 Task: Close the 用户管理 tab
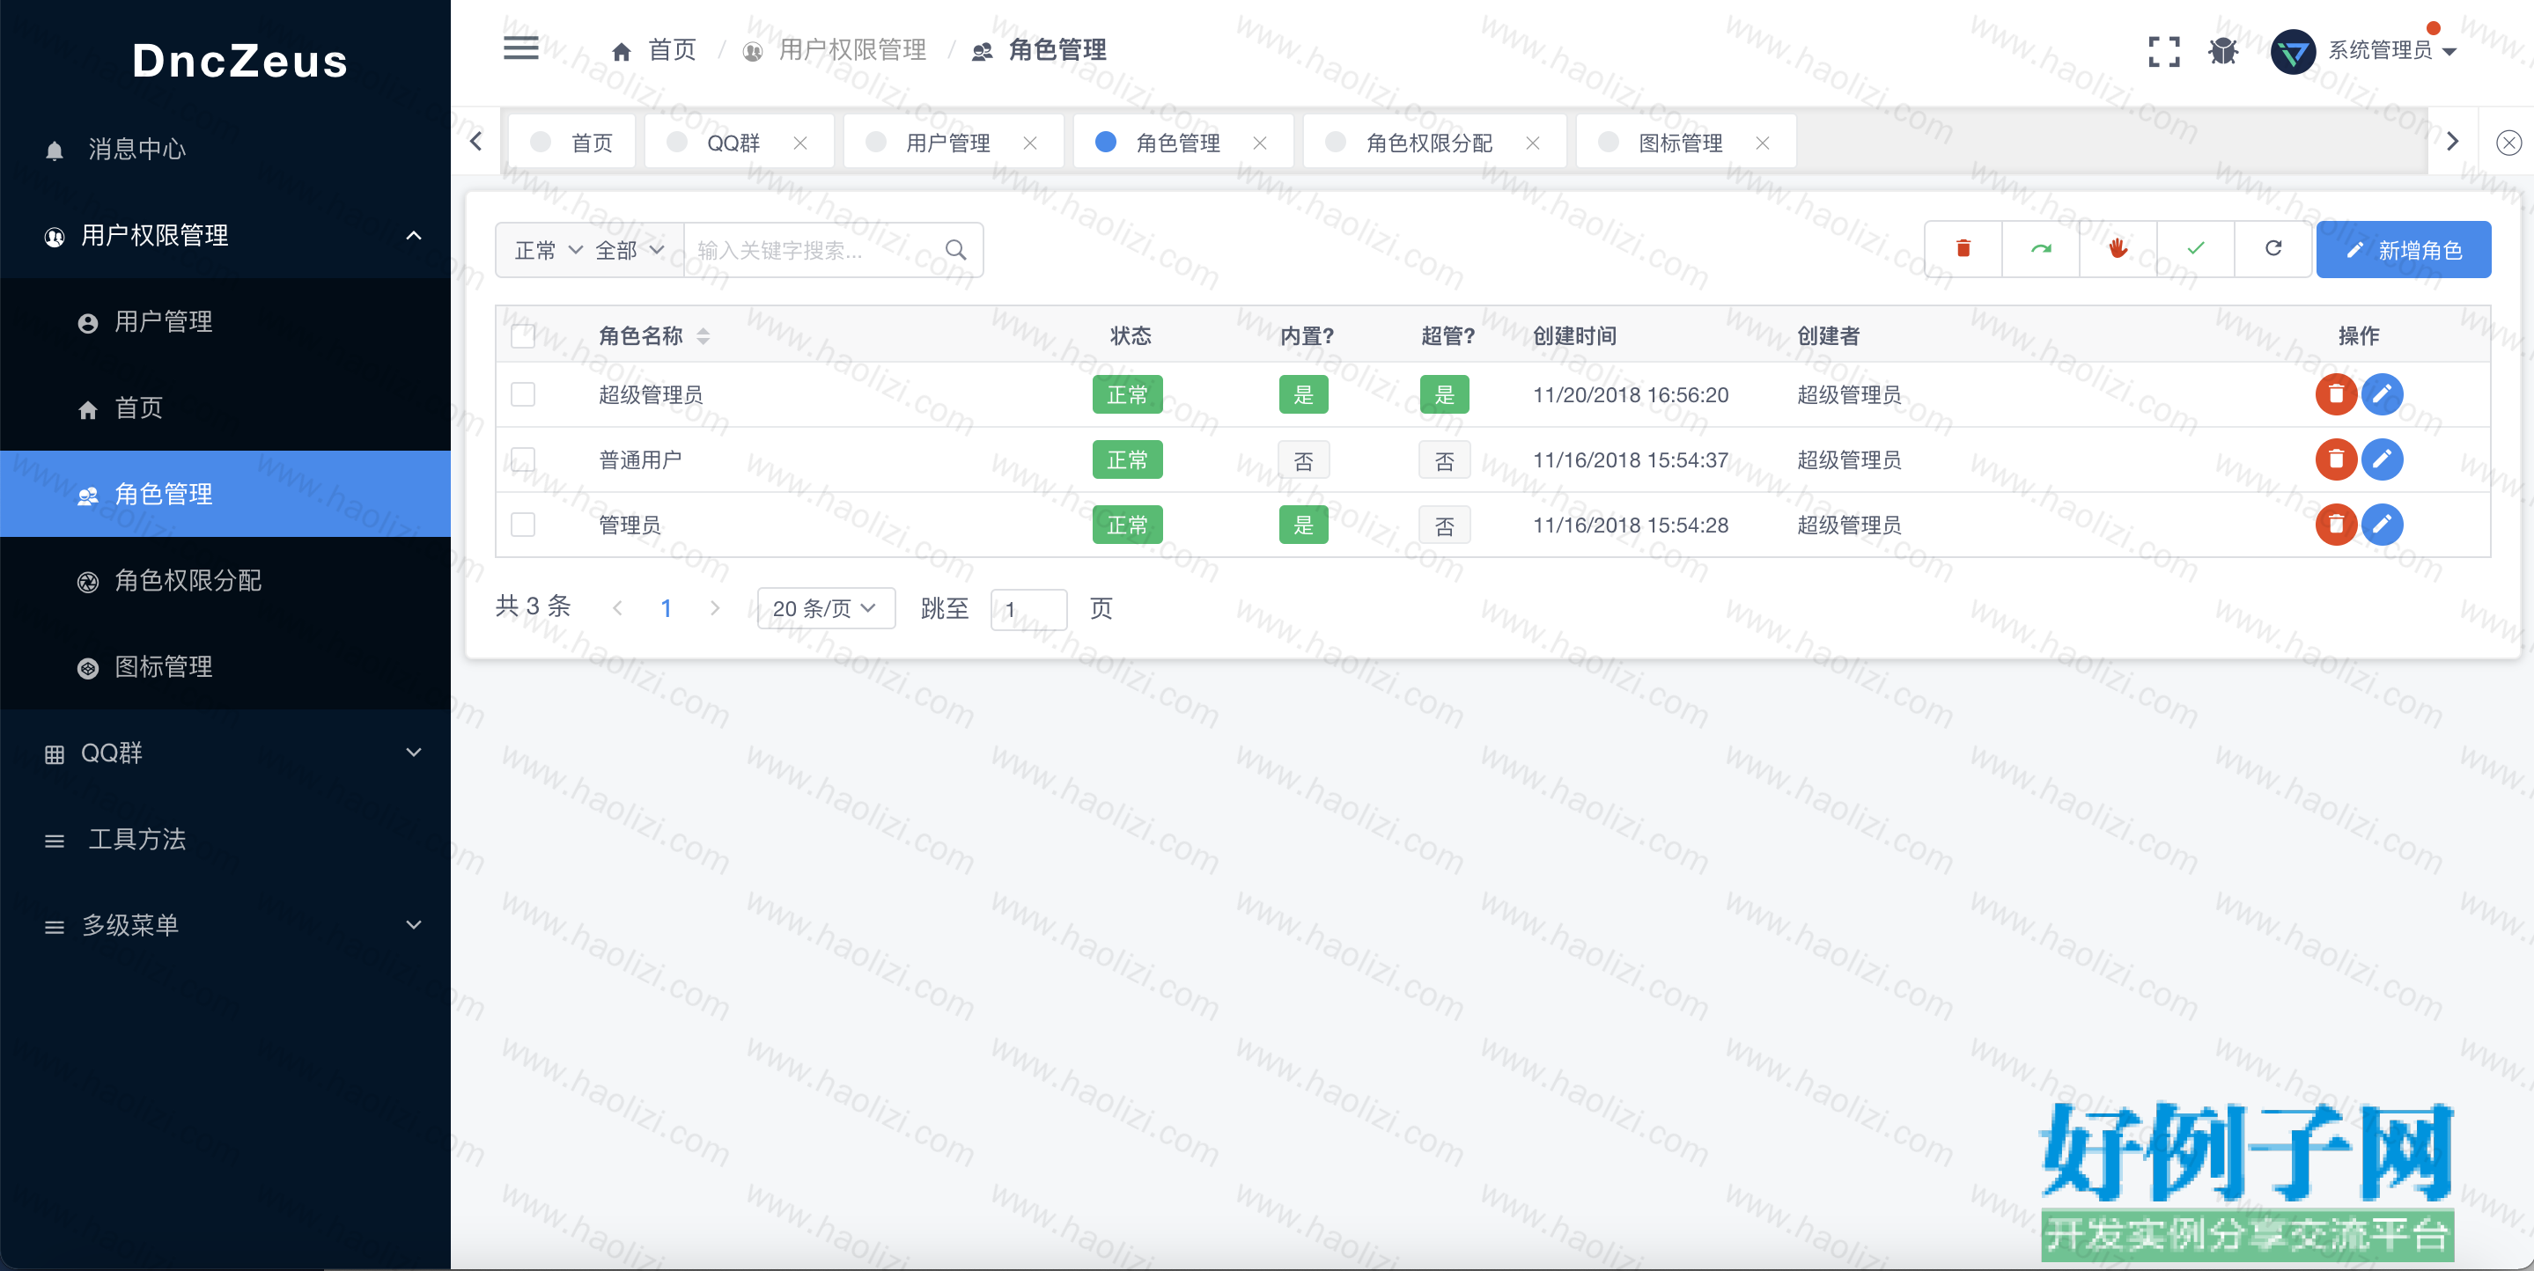click(1030, 143)
